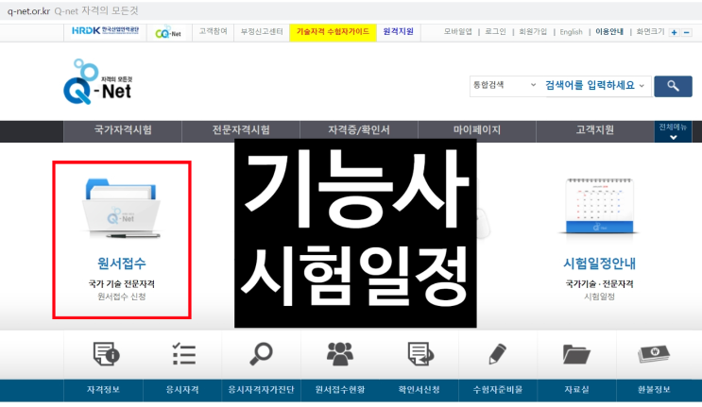Screen dimensions: 702x407
Task: Click the 환불정보 label button
Action: 654,390
